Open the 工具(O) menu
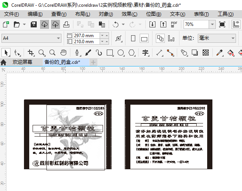Screen dimensions: 242x191 point(226,14)
